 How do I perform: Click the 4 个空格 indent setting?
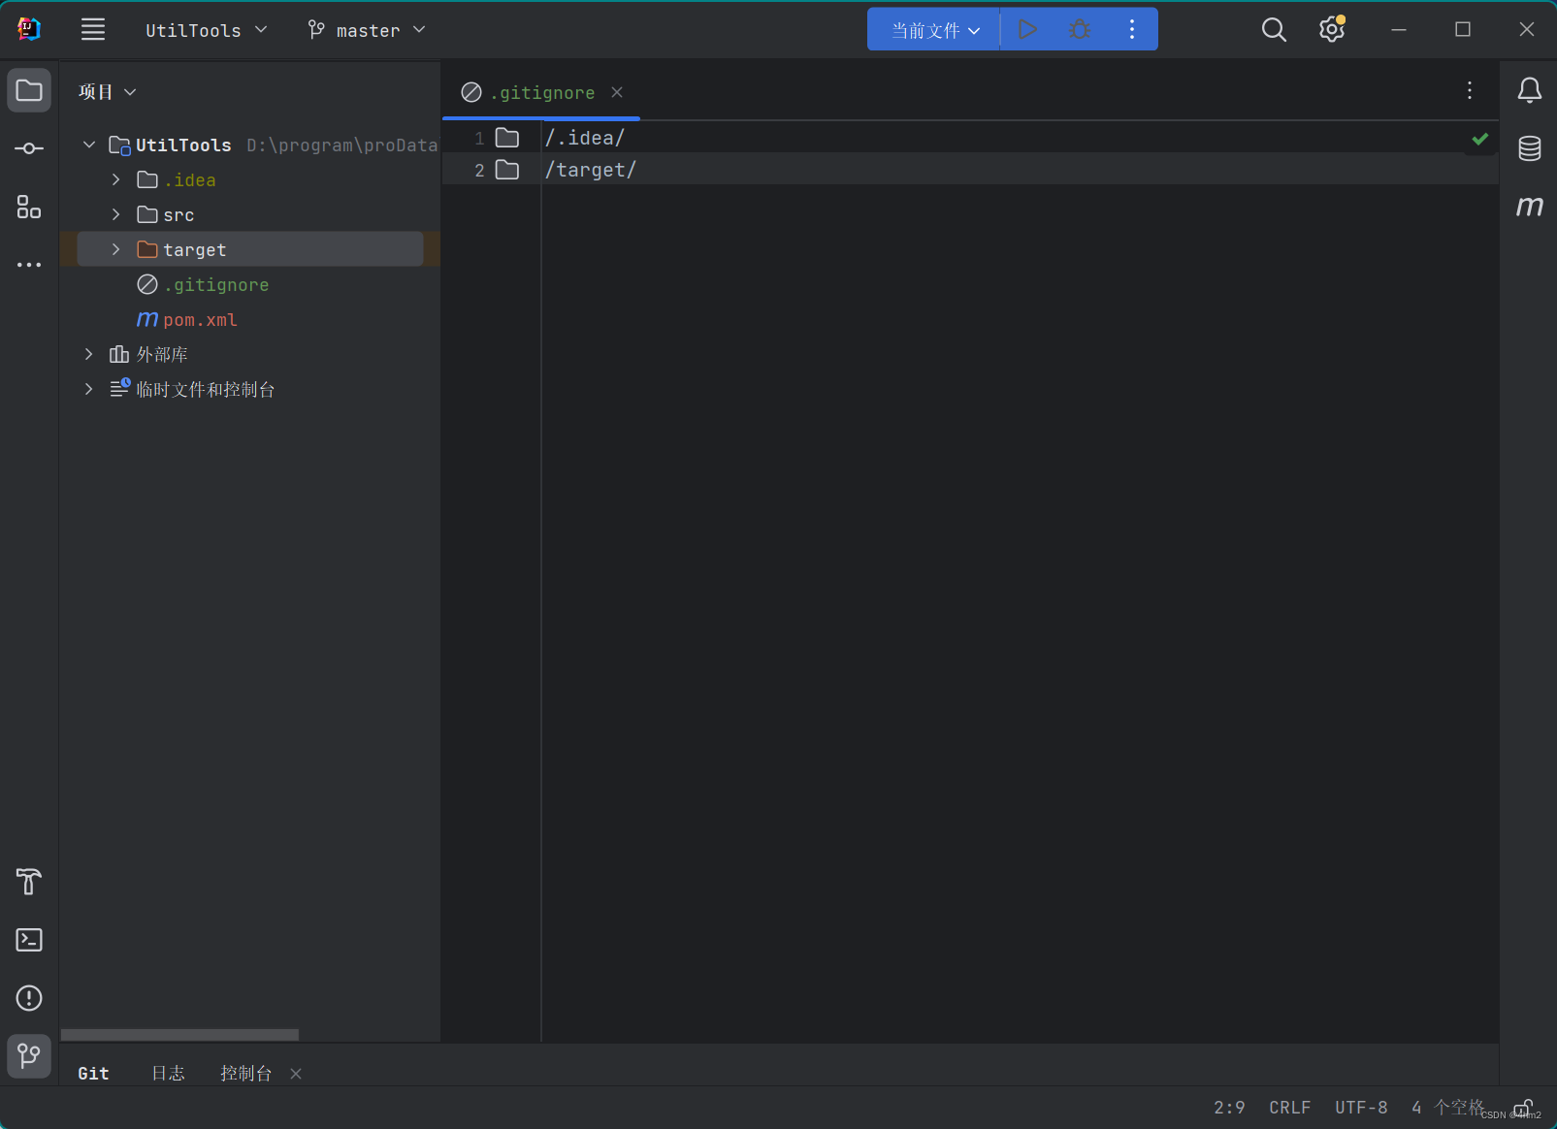click(x=1447, y=1108)
